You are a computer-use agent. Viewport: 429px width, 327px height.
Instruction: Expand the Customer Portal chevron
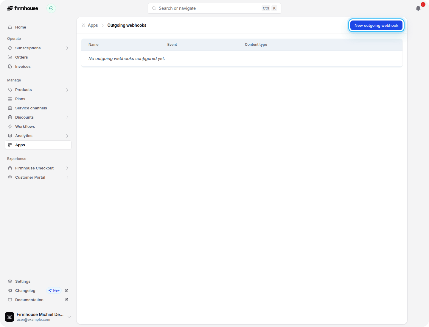67,177
